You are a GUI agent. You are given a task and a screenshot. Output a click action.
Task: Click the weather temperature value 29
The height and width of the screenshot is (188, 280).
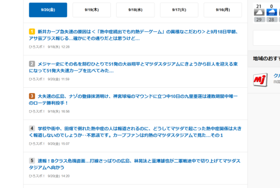point(259,20)
